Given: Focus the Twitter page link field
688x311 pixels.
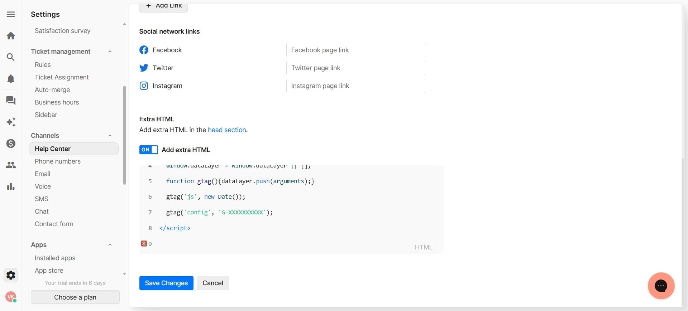Looking at the screenshot, I should click(356, 68).
